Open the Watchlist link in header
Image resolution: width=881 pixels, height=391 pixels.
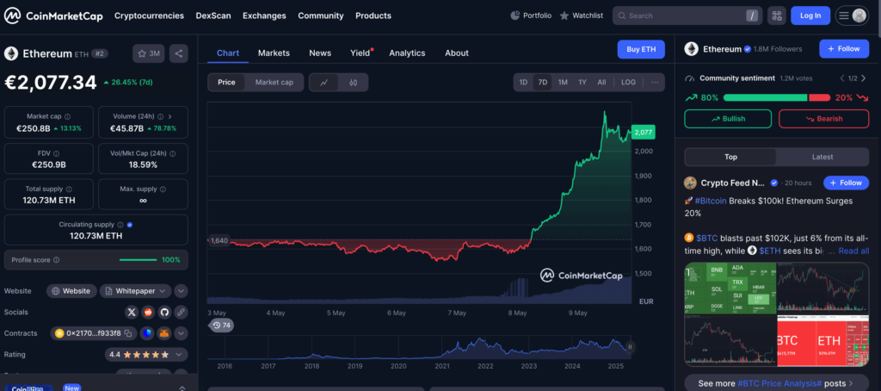pyautogui.click(x=582, y=16)
